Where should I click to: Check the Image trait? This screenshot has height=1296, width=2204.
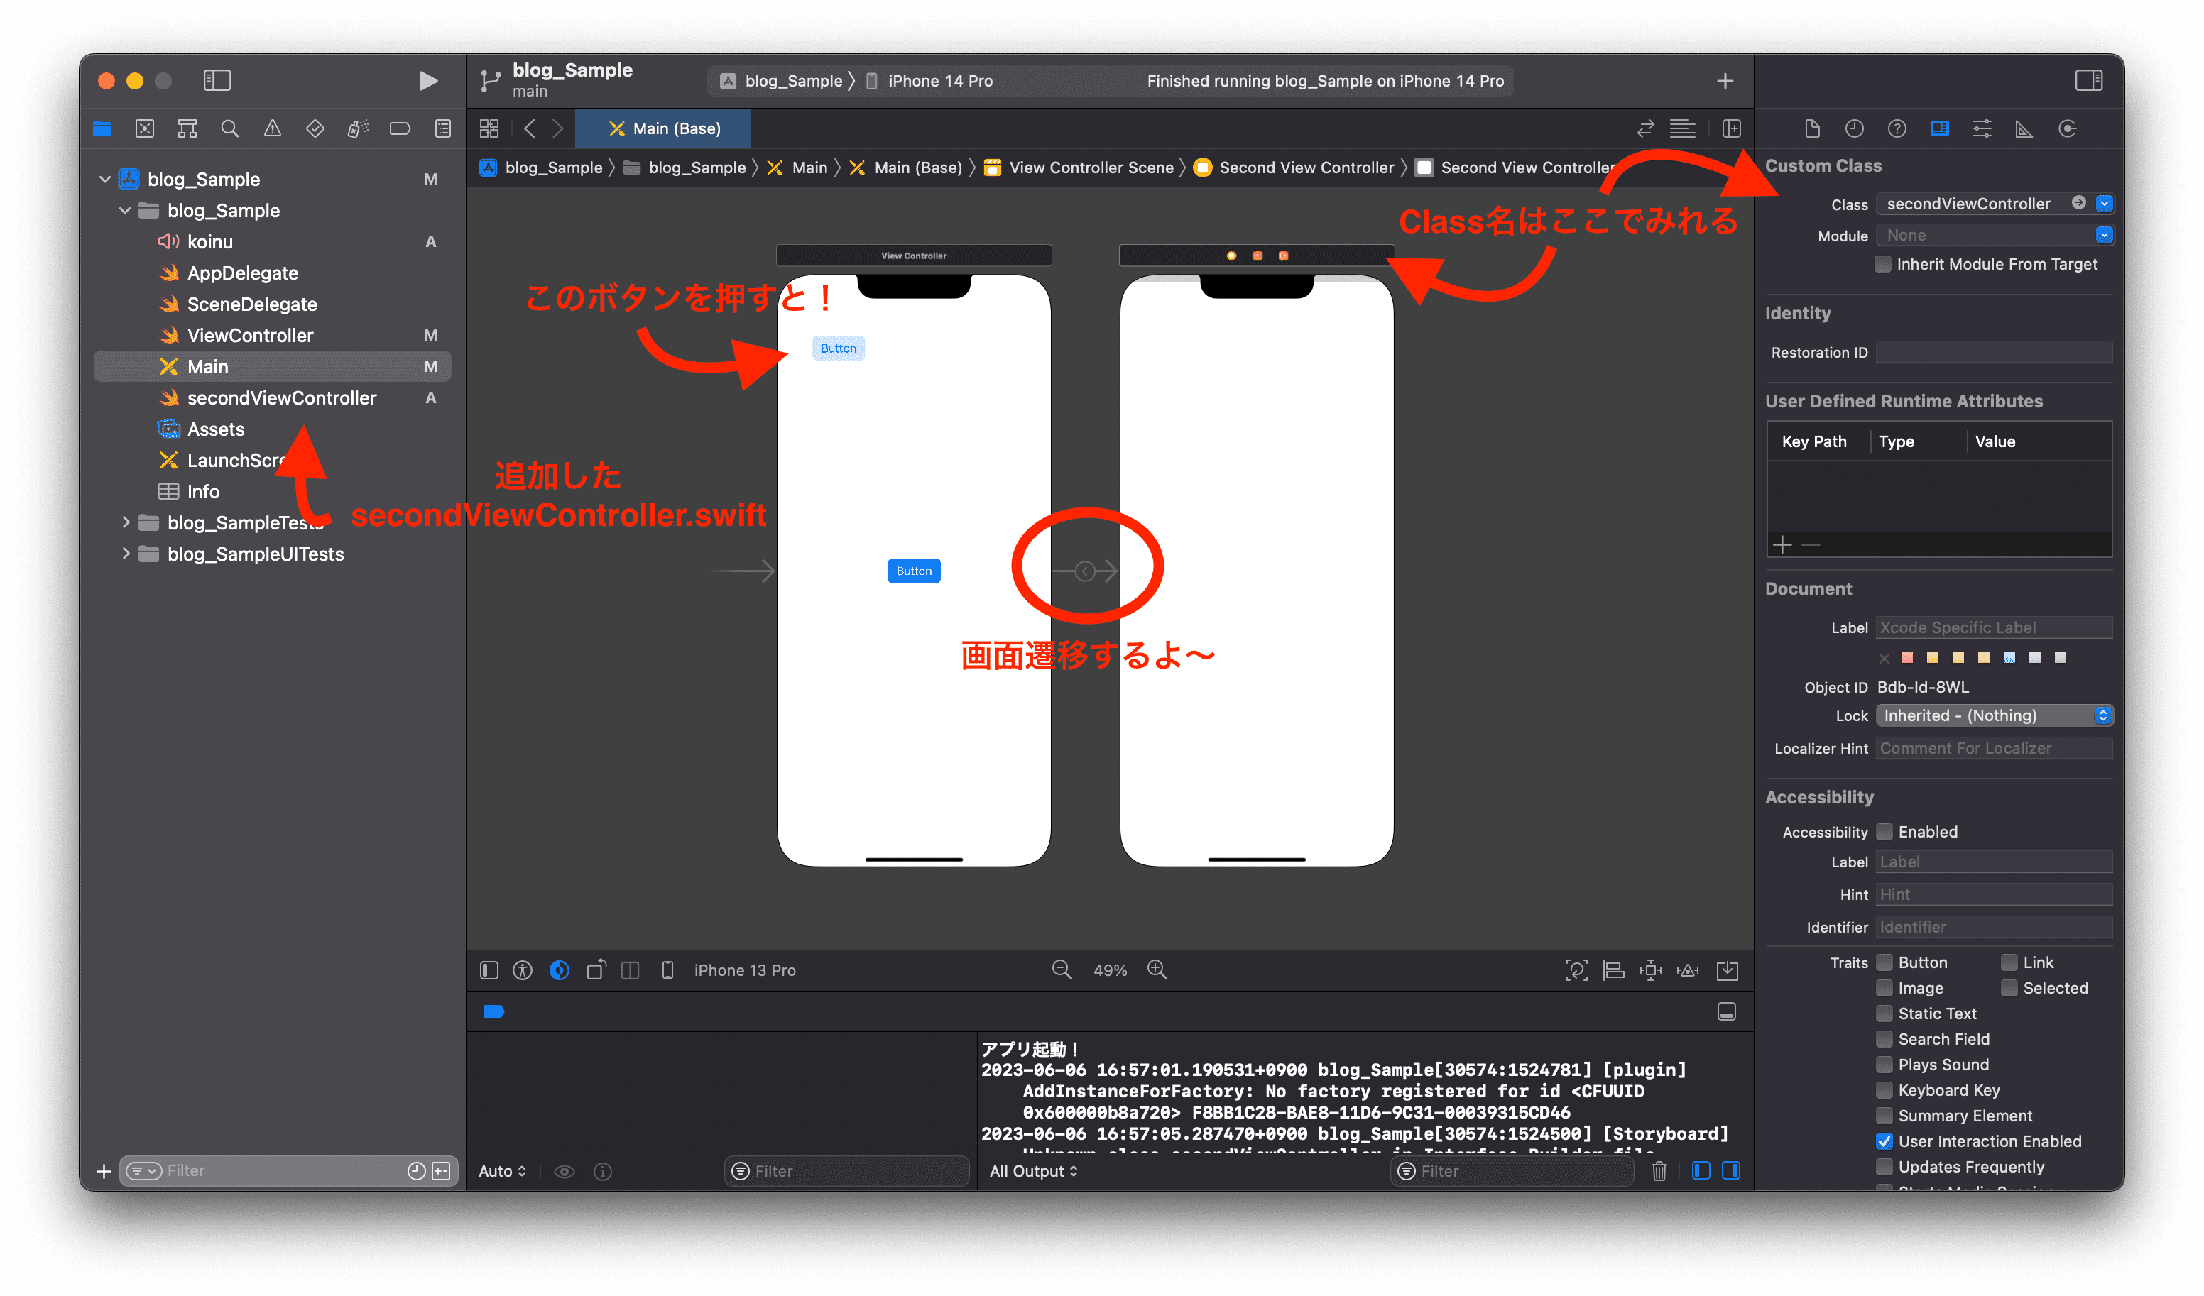[x=1884, y=988]
